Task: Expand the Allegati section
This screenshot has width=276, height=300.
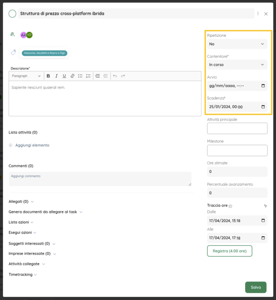Action: (x=21, y=202)
